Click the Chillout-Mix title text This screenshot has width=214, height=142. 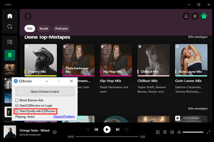(x=147, y=81)
